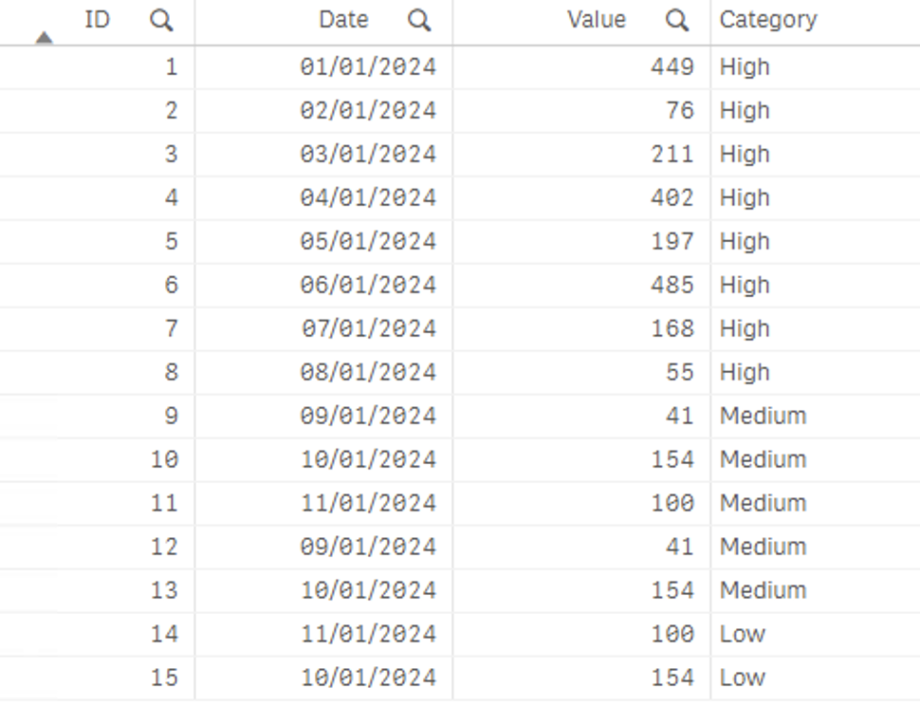
Task: Sort table by Category column header
Action: [x=767, y=20]
